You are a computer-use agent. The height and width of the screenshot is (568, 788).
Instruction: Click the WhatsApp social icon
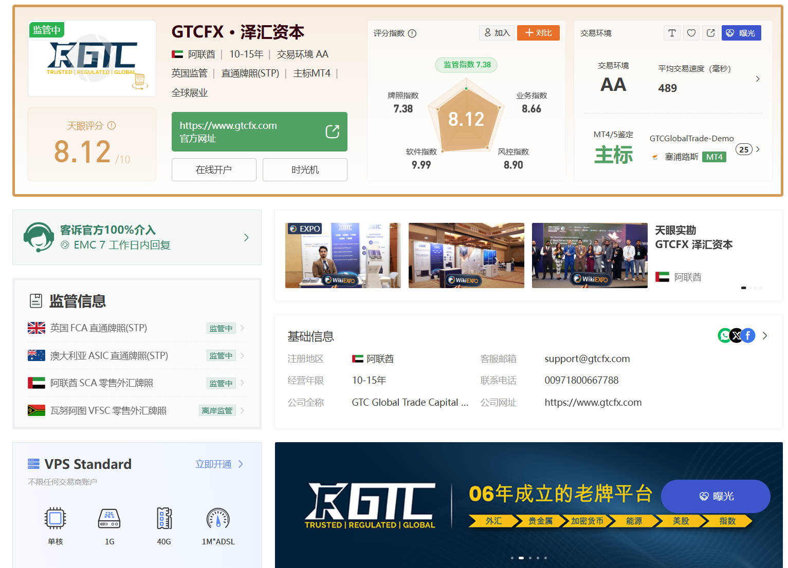(x=725, y=335)
